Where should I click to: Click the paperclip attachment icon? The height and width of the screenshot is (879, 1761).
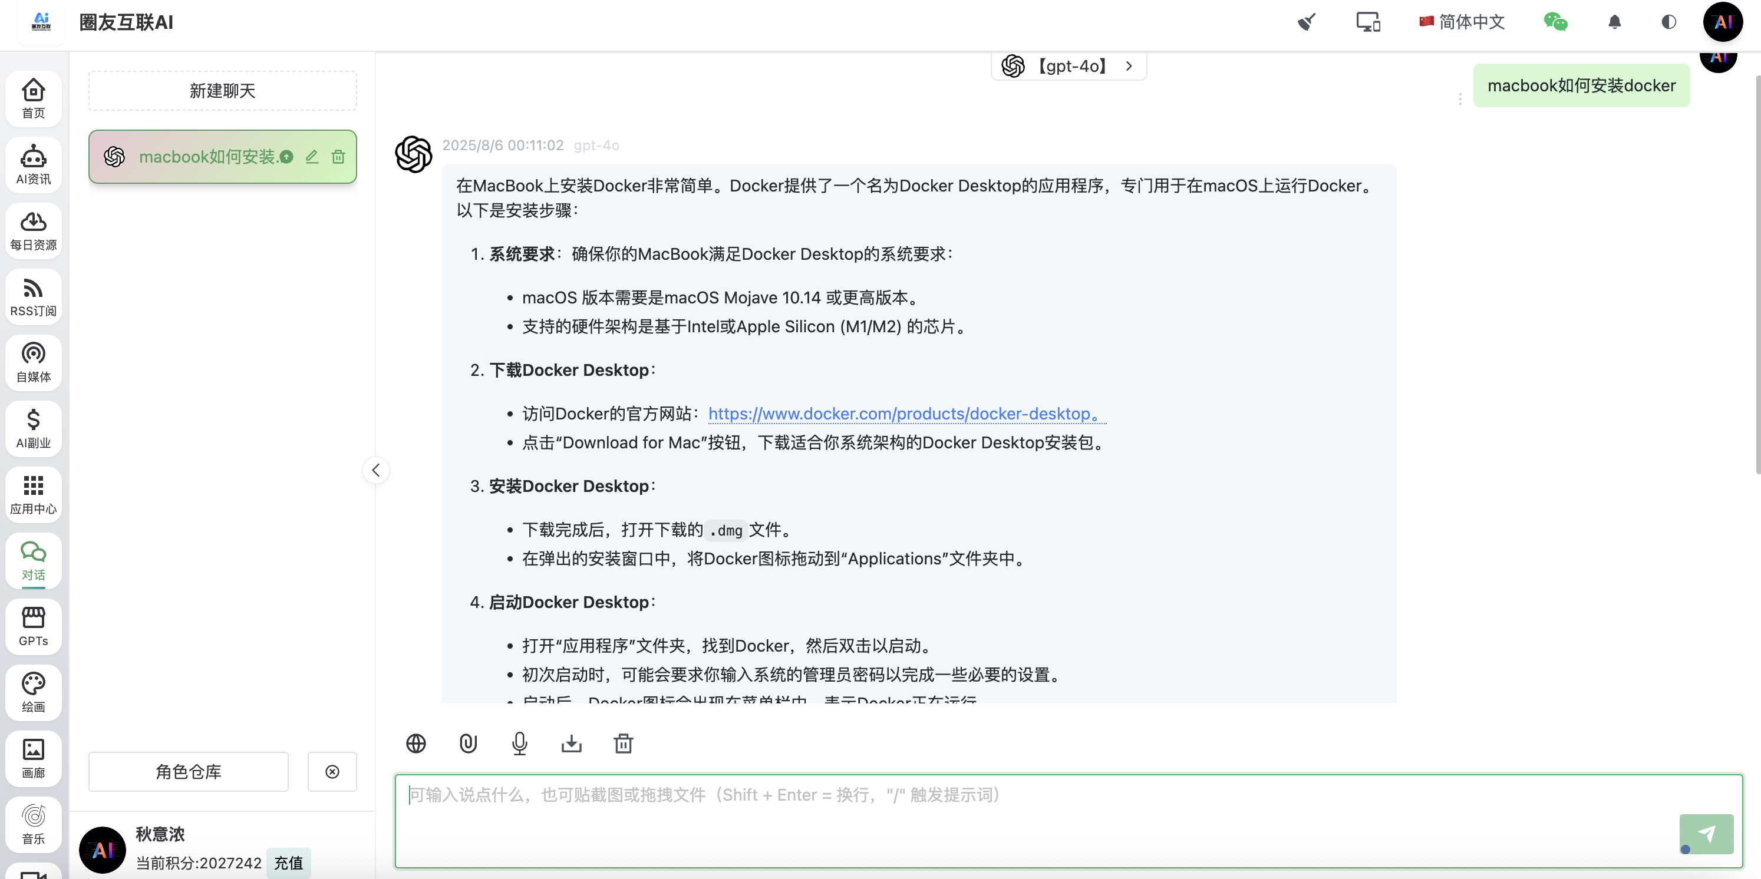pos(467,743)
